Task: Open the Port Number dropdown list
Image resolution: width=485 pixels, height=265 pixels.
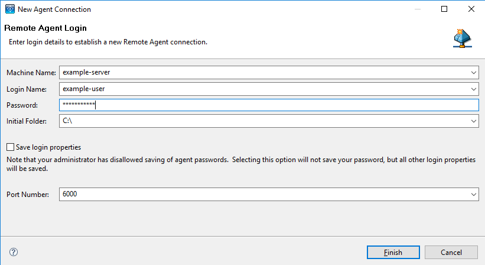Action: click(x=473, y=194)
